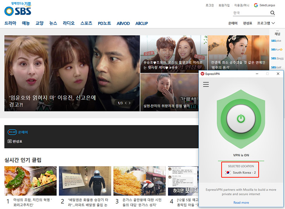285x209 pixels.
Task: Open 황후의 품격 princess celebrity thumbnail
Action: pos(238,53)
